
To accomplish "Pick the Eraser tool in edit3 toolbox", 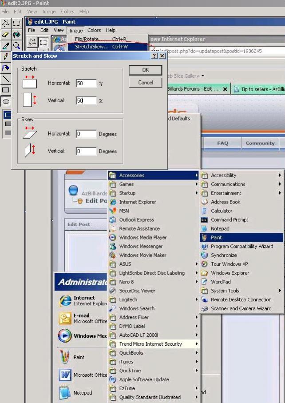I will 6,35.
